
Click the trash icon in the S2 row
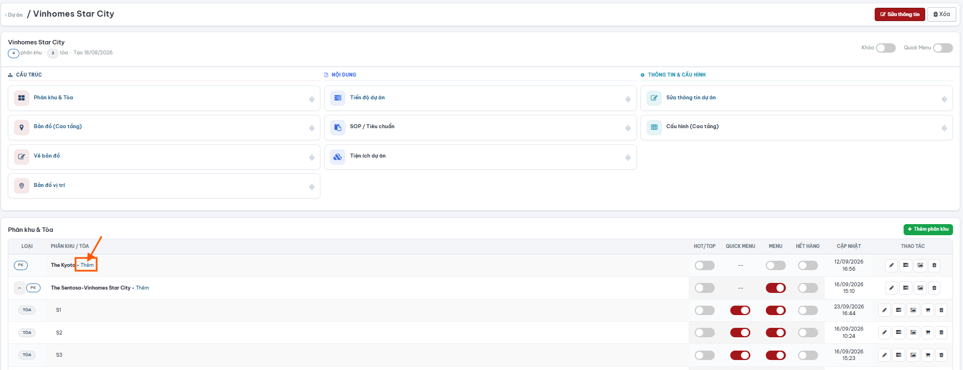click(941, 333)
